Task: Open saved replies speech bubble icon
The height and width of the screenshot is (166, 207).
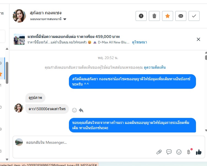Action: [x=169, y=152]
